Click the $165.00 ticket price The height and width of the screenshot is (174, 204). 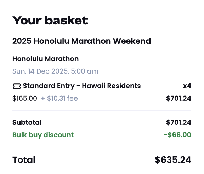click(25, 98)
